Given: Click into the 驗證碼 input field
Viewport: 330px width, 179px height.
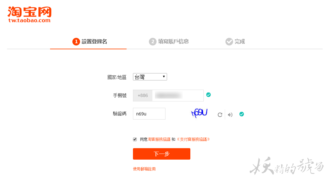Looking at the screenshot, I should pos(149,114).
